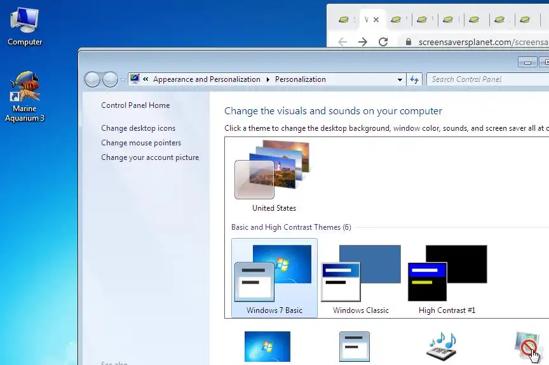The height and width of the screenshot is (365, 549).
Task: Click the screensaversplanet.com URL in browser
Action: (x=484, y=42)
